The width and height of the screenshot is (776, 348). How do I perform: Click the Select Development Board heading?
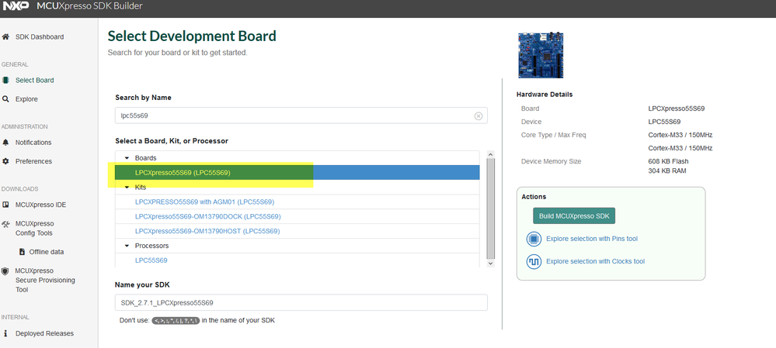pyautogui.click(x=192, y=36)
